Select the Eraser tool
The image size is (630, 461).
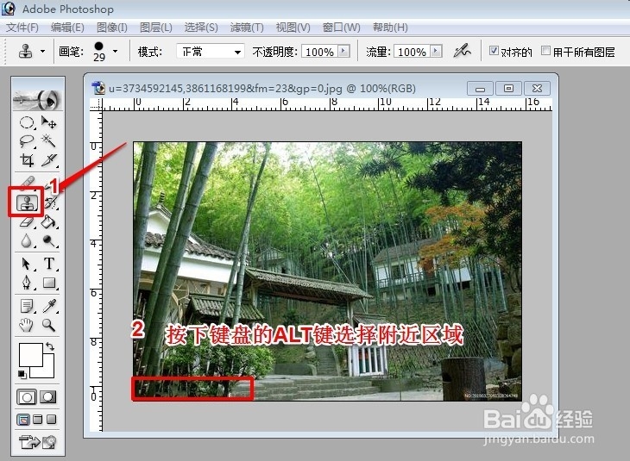(27, 221)
